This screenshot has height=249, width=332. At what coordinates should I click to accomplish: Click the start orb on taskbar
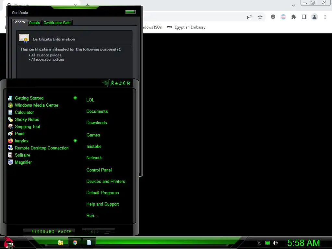pos(8,243)
